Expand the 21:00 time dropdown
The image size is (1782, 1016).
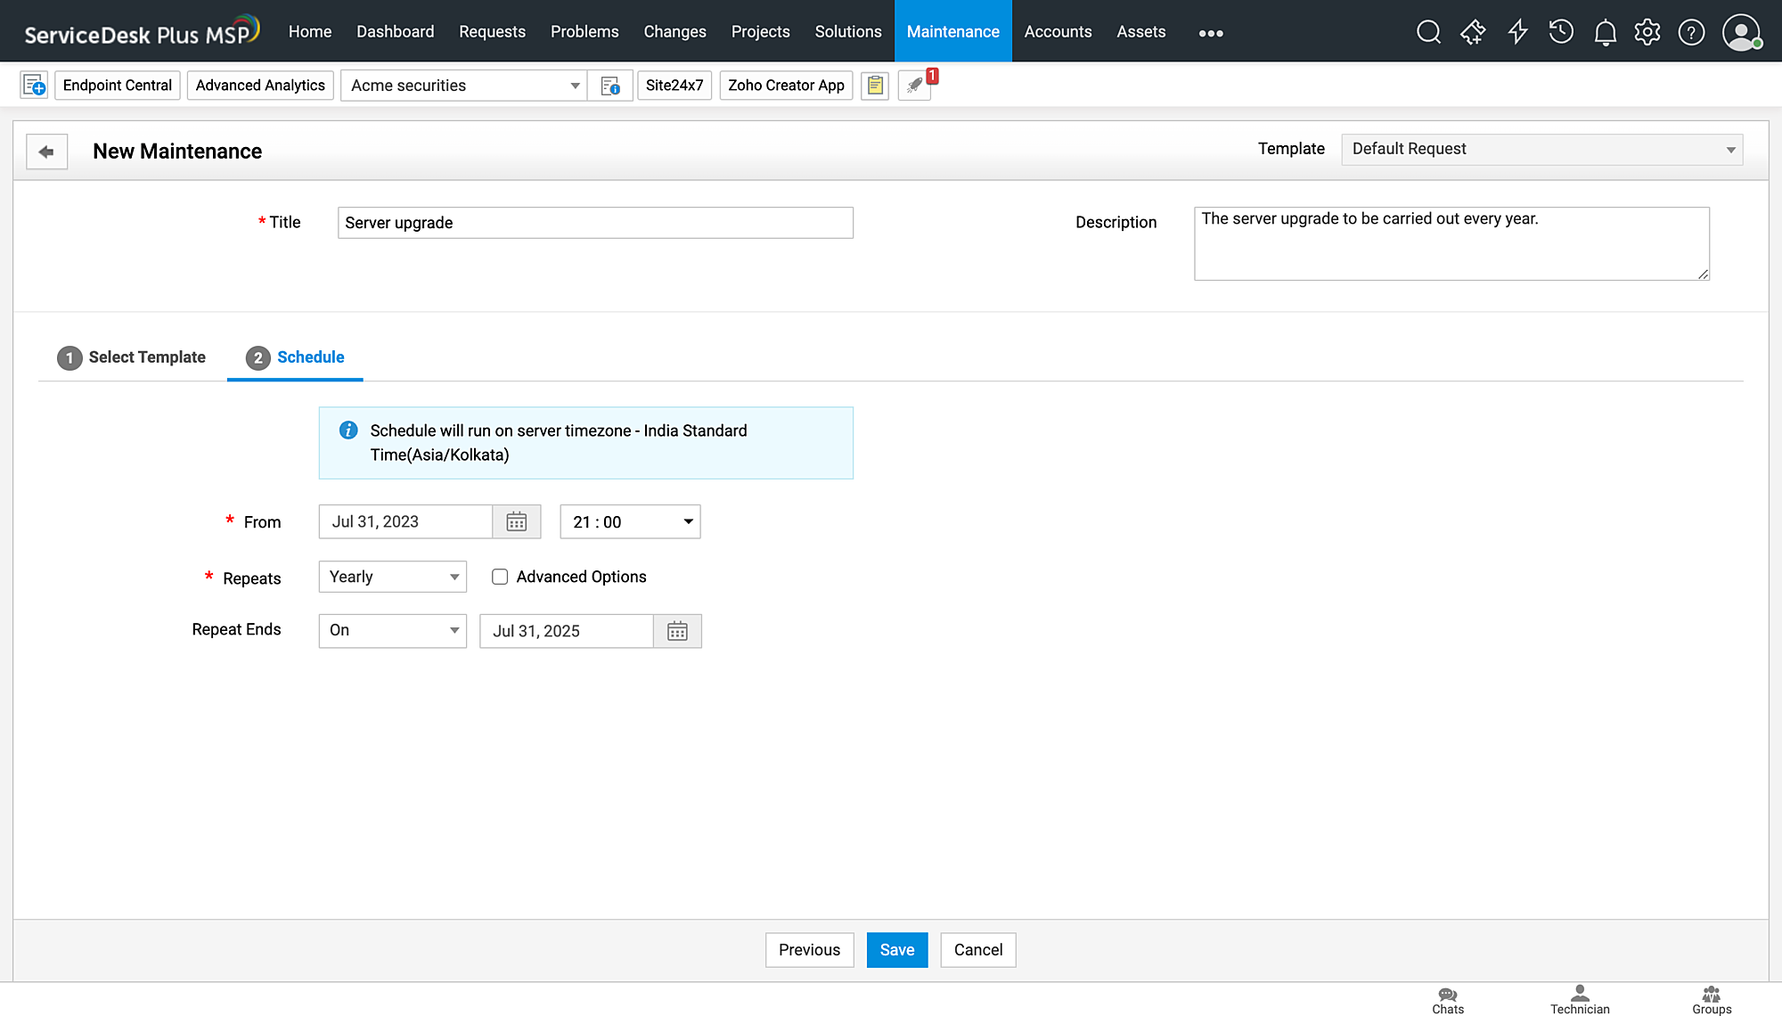[x=630, y=522]
